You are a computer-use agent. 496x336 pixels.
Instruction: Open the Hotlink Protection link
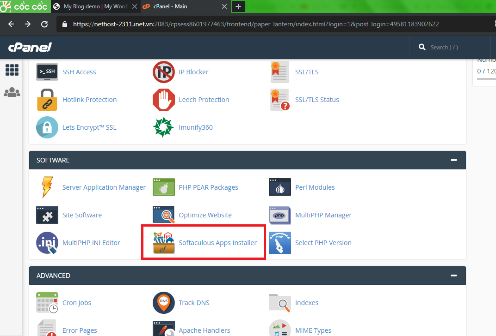tap(89, 100)
